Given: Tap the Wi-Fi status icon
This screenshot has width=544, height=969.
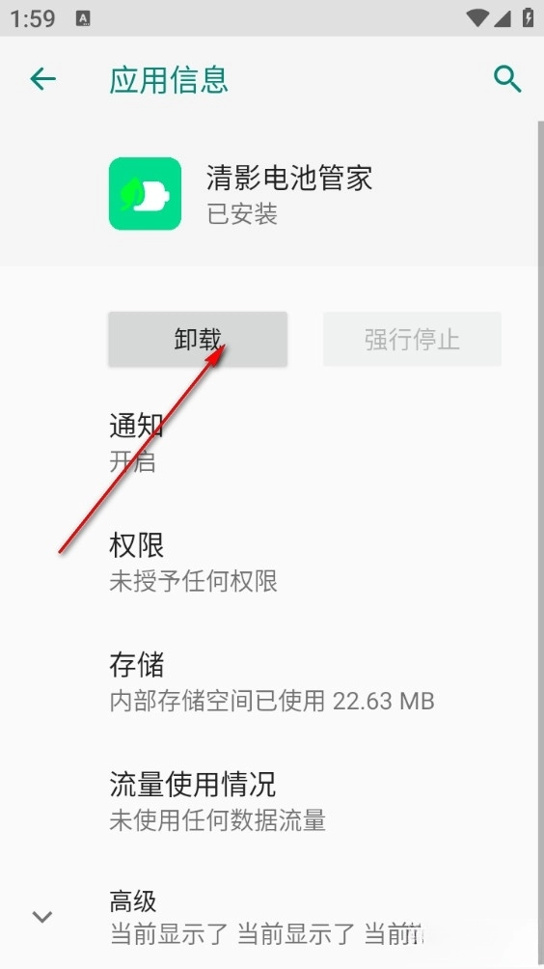Looking at the screenshot, I should click(x=477, y=18).
